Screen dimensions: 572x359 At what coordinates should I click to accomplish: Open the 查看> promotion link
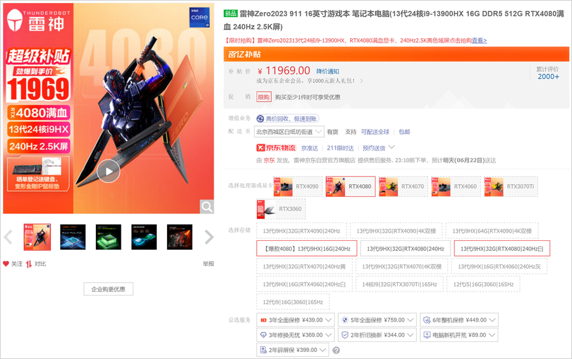tap(479, 41)
